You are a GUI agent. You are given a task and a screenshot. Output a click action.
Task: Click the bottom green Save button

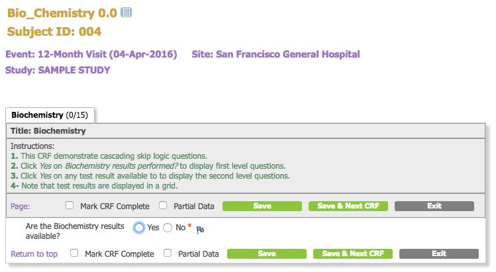click(267, 253)
